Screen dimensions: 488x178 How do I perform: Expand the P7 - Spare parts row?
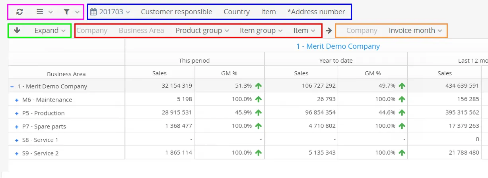point(17,127)
